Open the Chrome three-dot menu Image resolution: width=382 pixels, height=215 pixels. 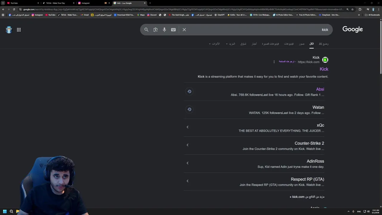click(x=378, y=9)
